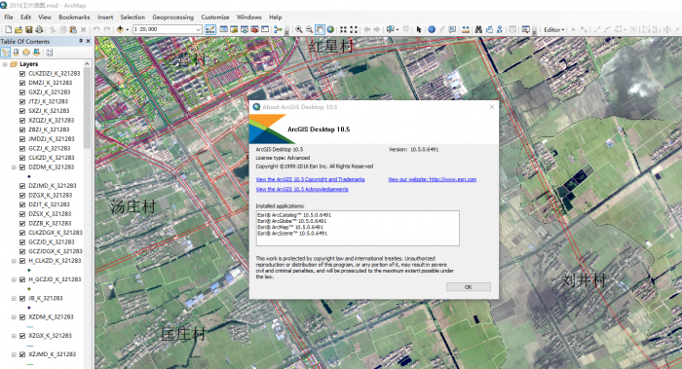
Task: Select the Zoom Out tool
Action: point(309,29)
